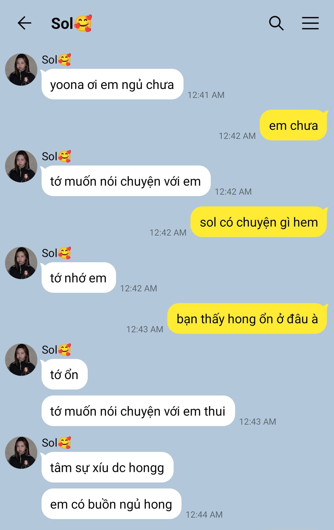The image size is (334, 530).
Task: Select the 'yoona ơi em ngủ chưa' message
Action: tap(112, 84)
